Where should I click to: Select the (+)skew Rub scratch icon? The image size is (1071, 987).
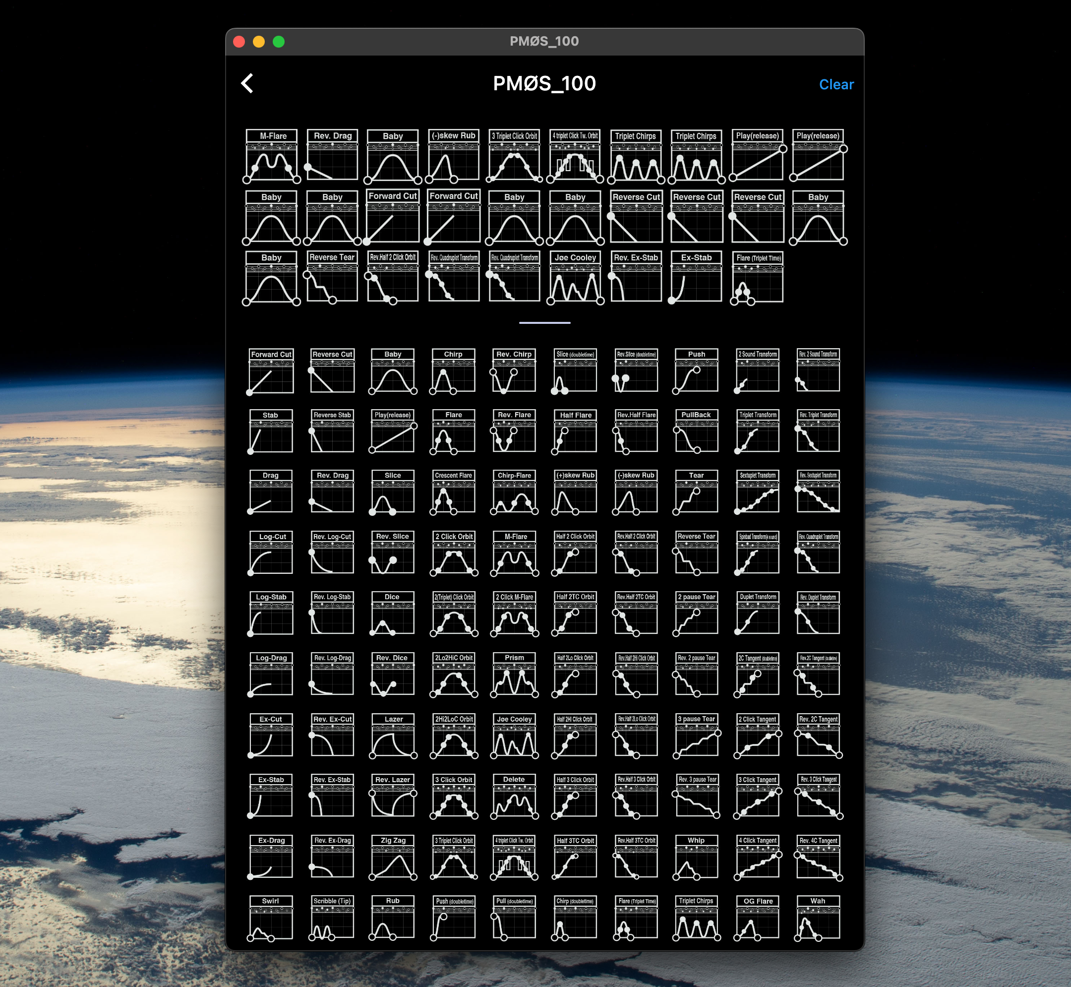point(575,493)
